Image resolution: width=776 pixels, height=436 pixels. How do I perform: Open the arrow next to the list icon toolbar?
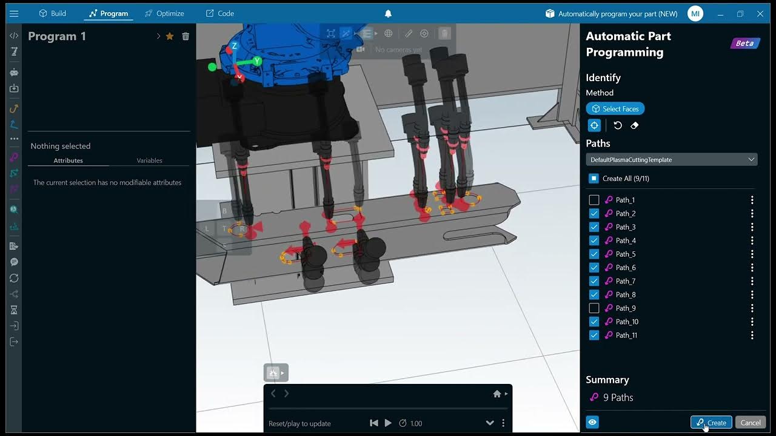[x=375, y=33]
